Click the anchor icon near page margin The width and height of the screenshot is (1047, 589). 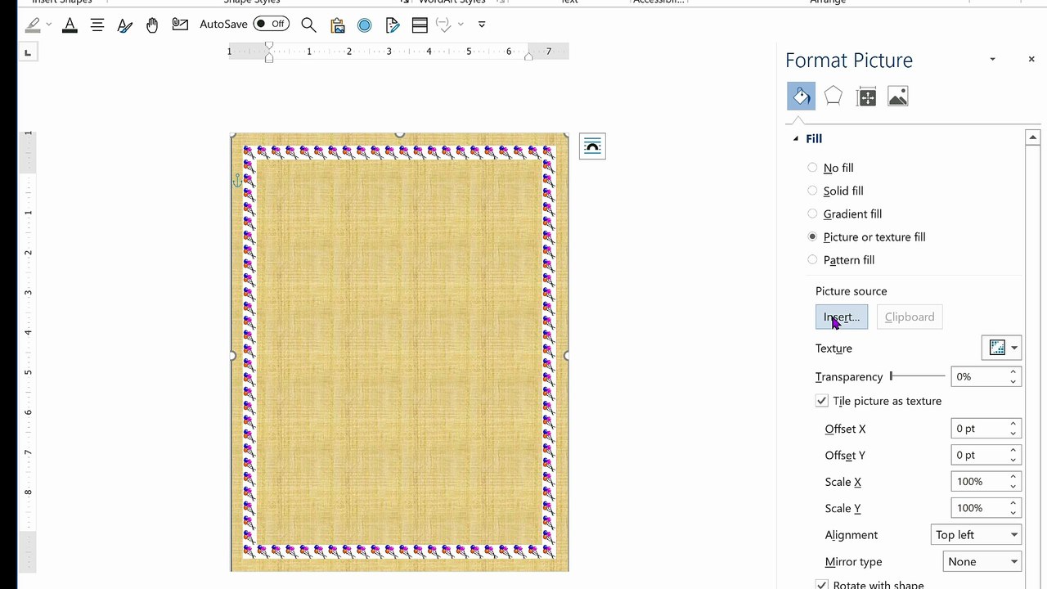(x=238, y=179)
